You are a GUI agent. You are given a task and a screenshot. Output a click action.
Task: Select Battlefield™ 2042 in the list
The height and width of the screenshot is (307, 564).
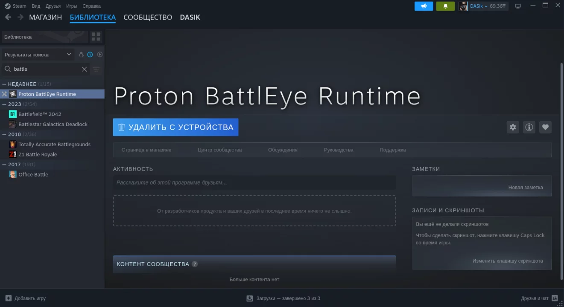coord(53,114)
